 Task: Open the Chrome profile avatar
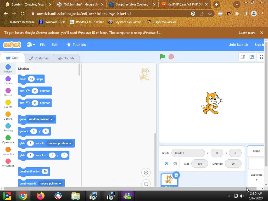coord(254,14)
